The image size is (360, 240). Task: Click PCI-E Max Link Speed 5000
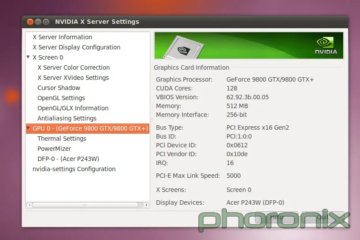(x=234, y=176)
